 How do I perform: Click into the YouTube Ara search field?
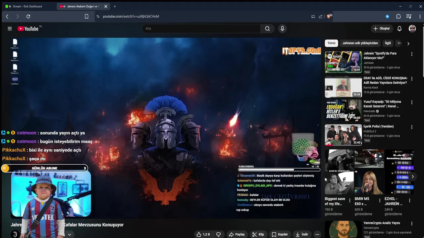(201, 29)
